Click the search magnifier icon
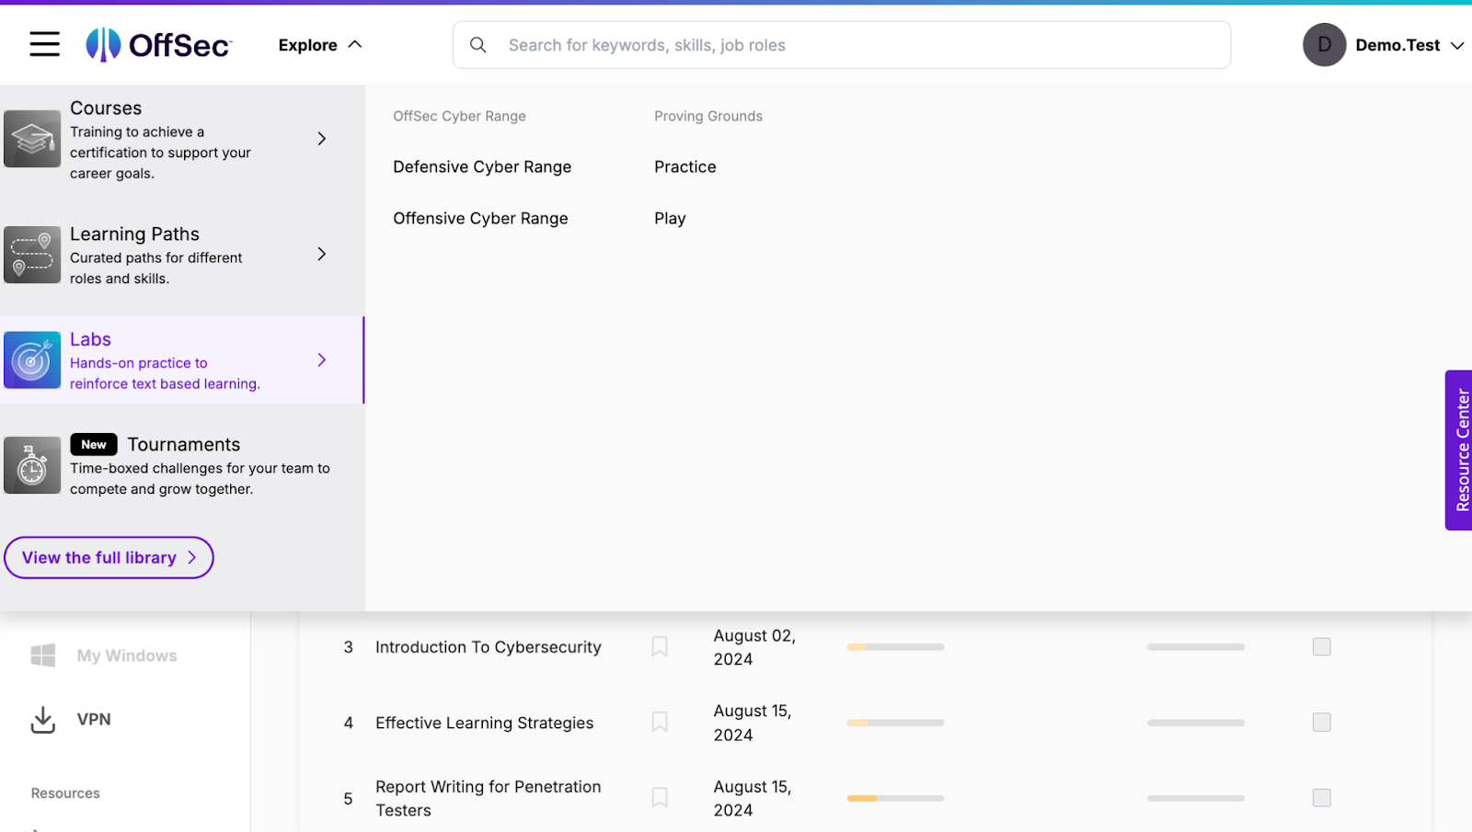 (478, 45)
